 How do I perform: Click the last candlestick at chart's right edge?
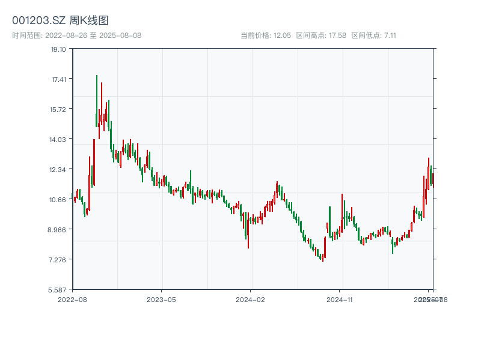(x=433, y=179)
